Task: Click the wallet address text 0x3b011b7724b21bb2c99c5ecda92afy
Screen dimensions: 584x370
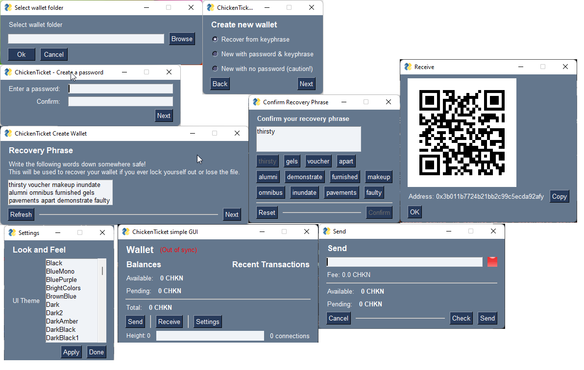Action: point(490,197)
